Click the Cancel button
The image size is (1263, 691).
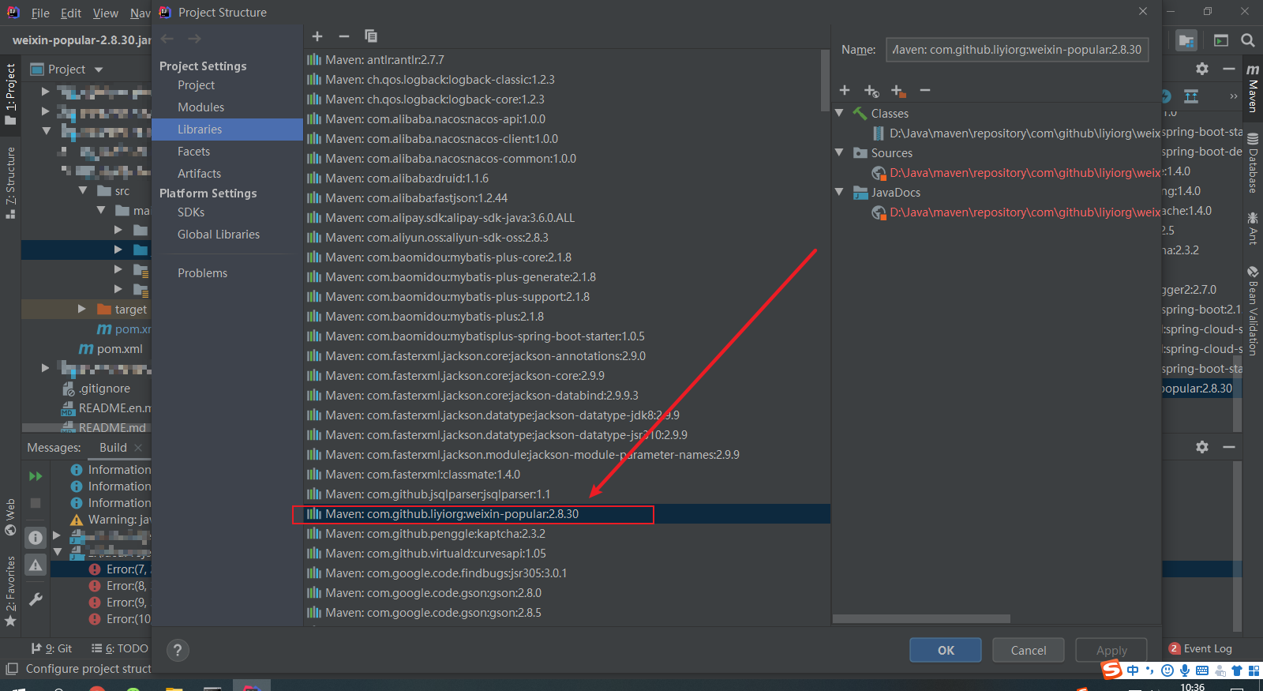pos(1029,650)
